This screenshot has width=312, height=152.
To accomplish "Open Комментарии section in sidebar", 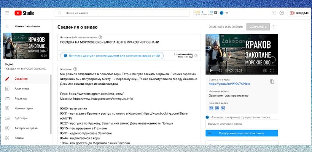I will pyautogui.click(x=24, y=108).
